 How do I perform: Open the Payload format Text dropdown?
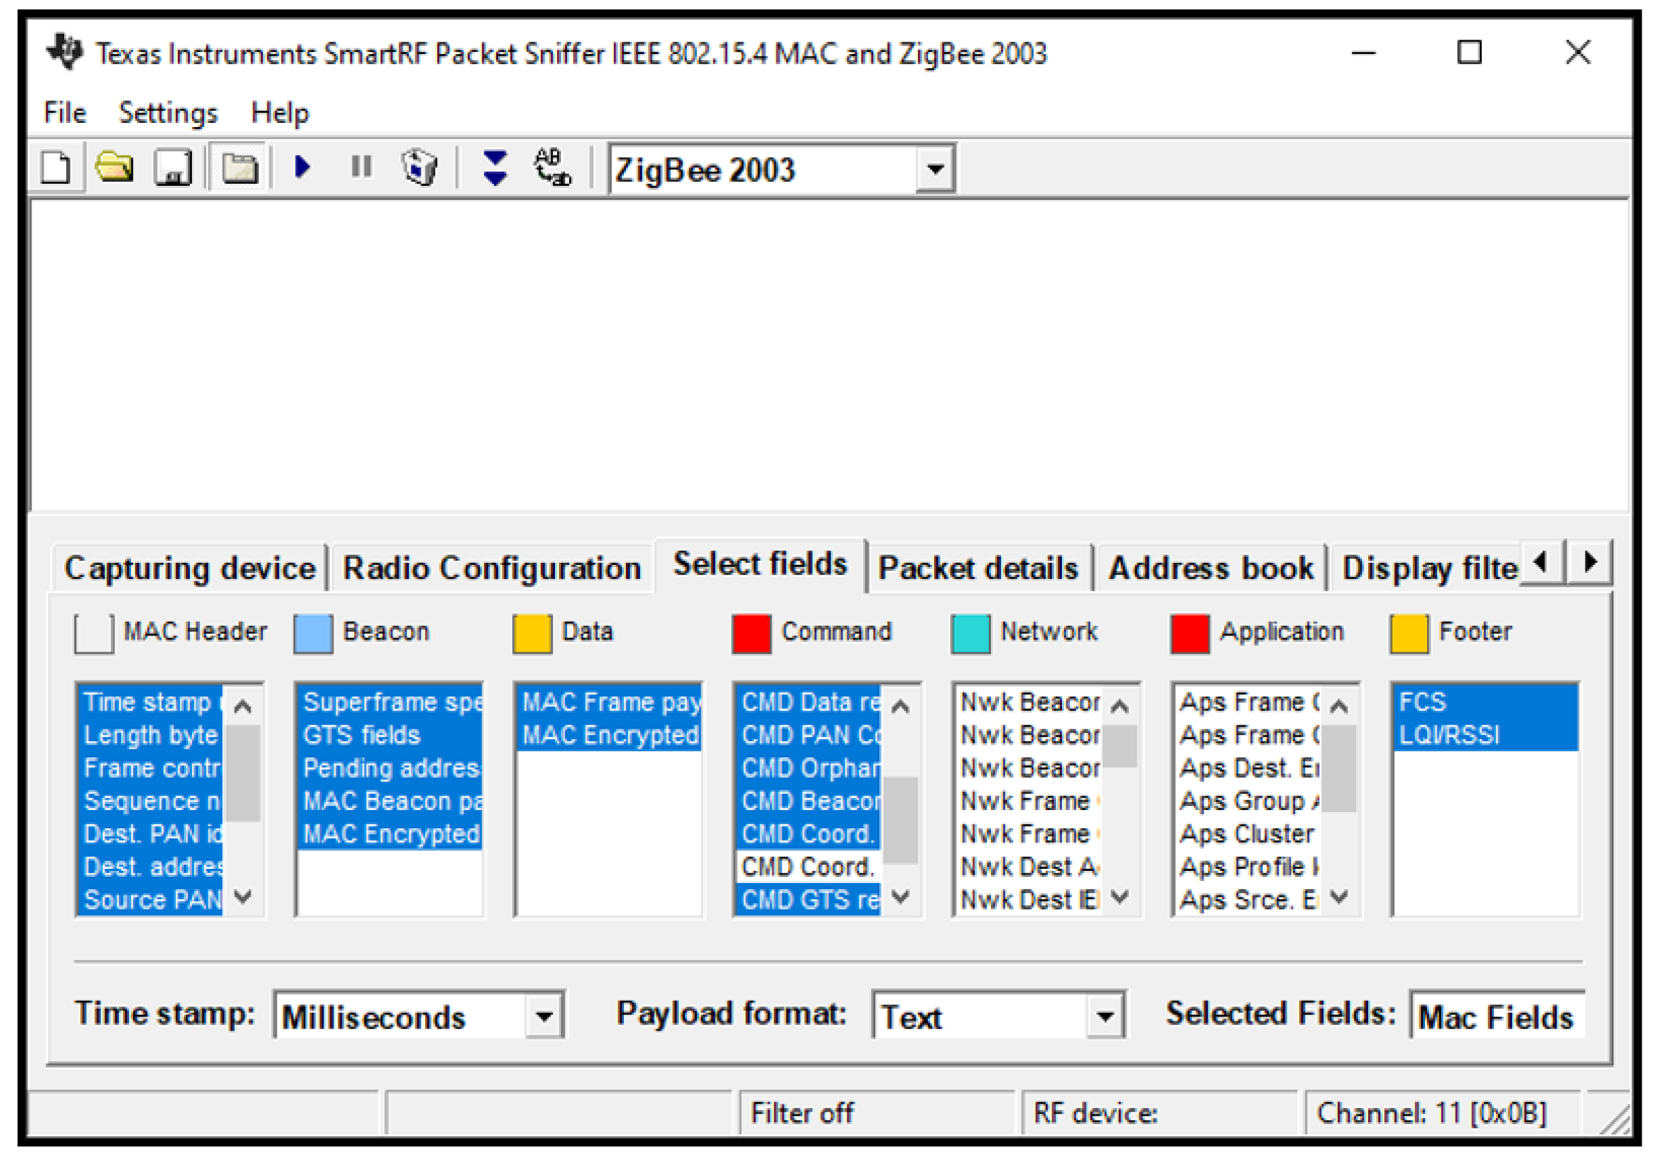[x=1104, y=1017]
